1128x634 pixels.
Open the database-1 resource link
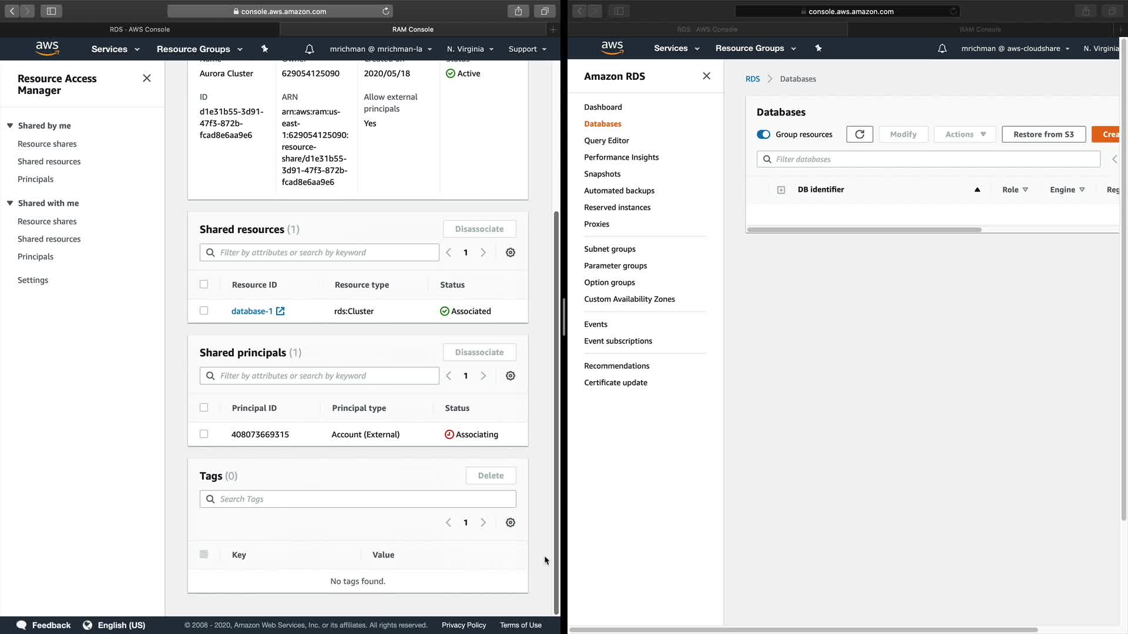(x=251, y=312)
